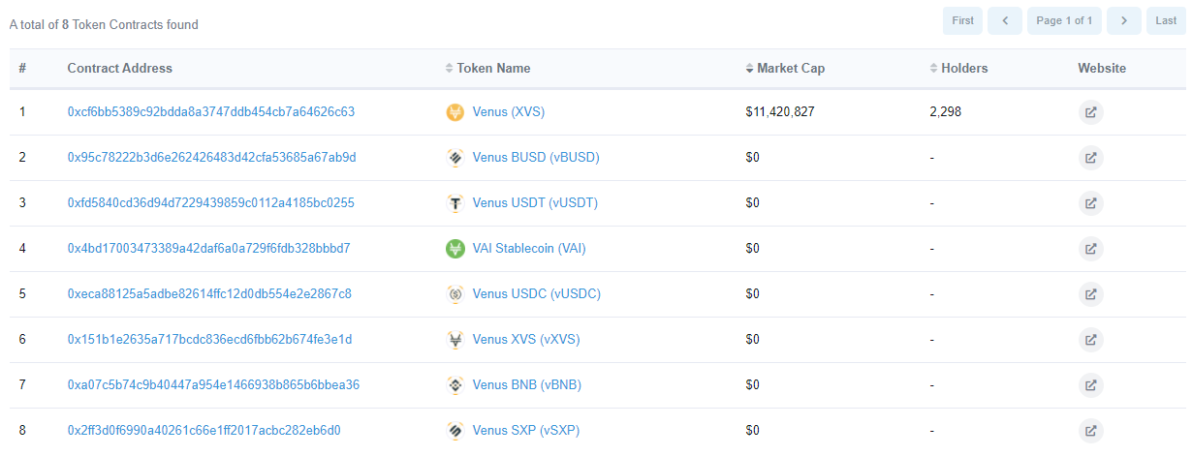Click the Venus (XVS) token logo
Image resolution: width=1192 pixels, height=456 pixels.
pos(455,112)
